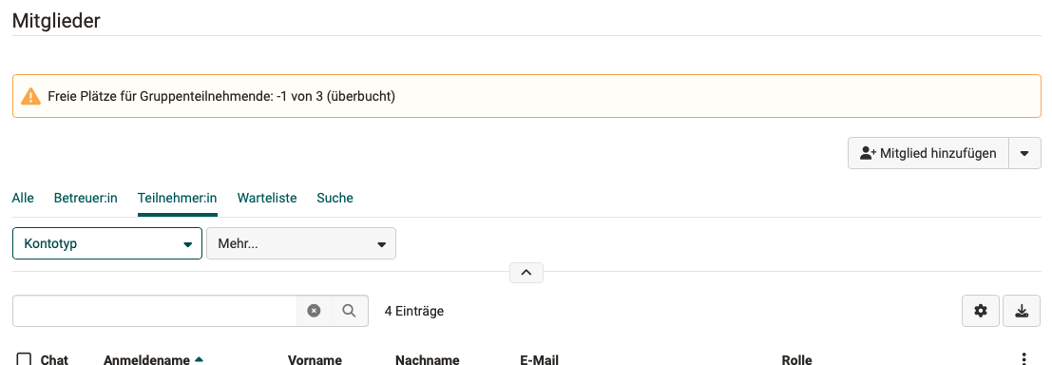
Task: Switch to the Alle tab
Action: coord(23,198)
